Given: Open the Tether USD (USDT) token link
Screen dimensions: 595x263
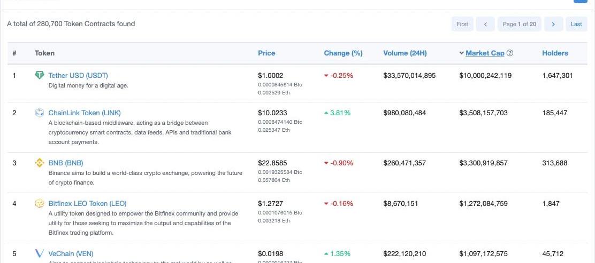Looking at the screenshot, I should (x=78, y=75).
